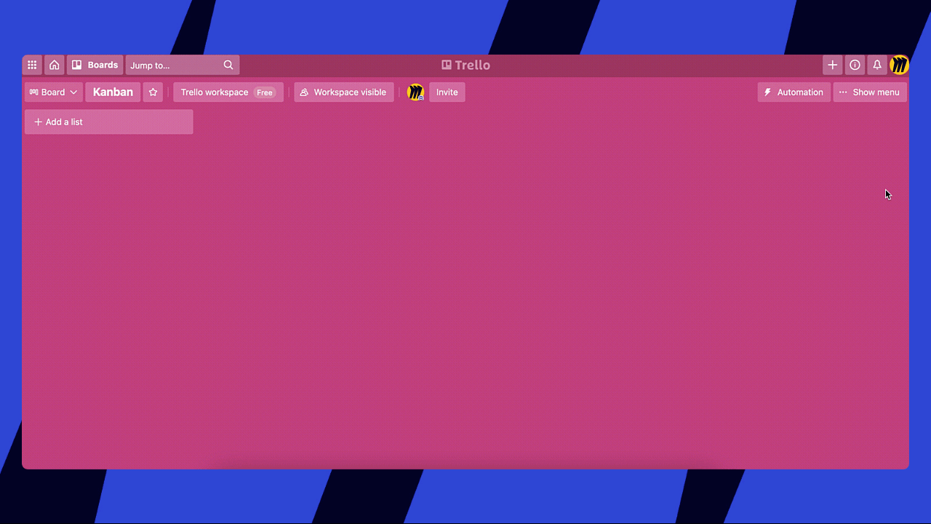Create a new board with the plus icon
The image size is (931, 524).
(x=832, y=65)
